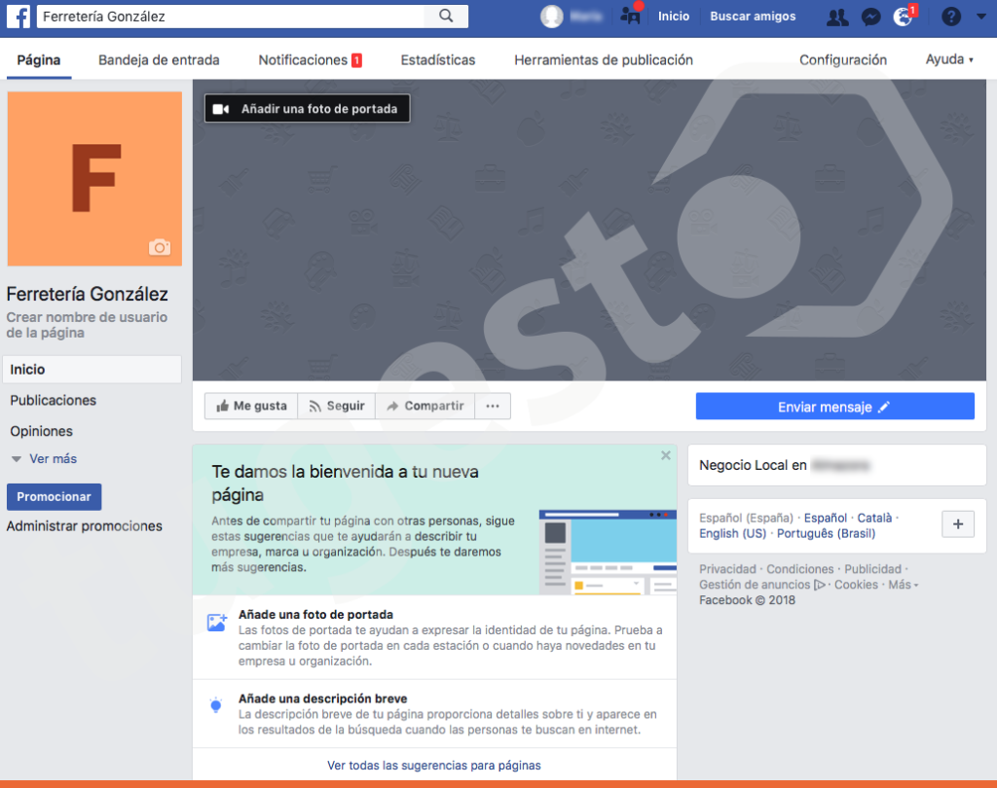Viewport: 997px width, 788px height.
Task: Click the Promocionar button
Action: coord(55,497)
